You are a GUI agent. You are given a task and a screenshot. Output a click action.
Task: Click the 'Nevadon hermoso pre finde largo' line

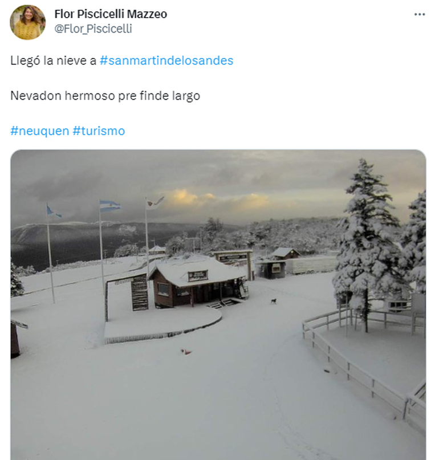(105, 96)
